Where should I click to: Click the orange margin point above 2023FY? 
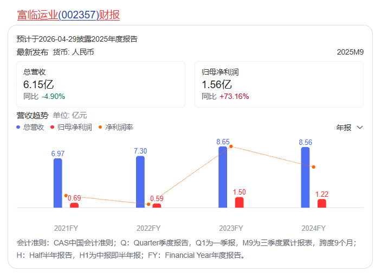click(x=231, y=147)
